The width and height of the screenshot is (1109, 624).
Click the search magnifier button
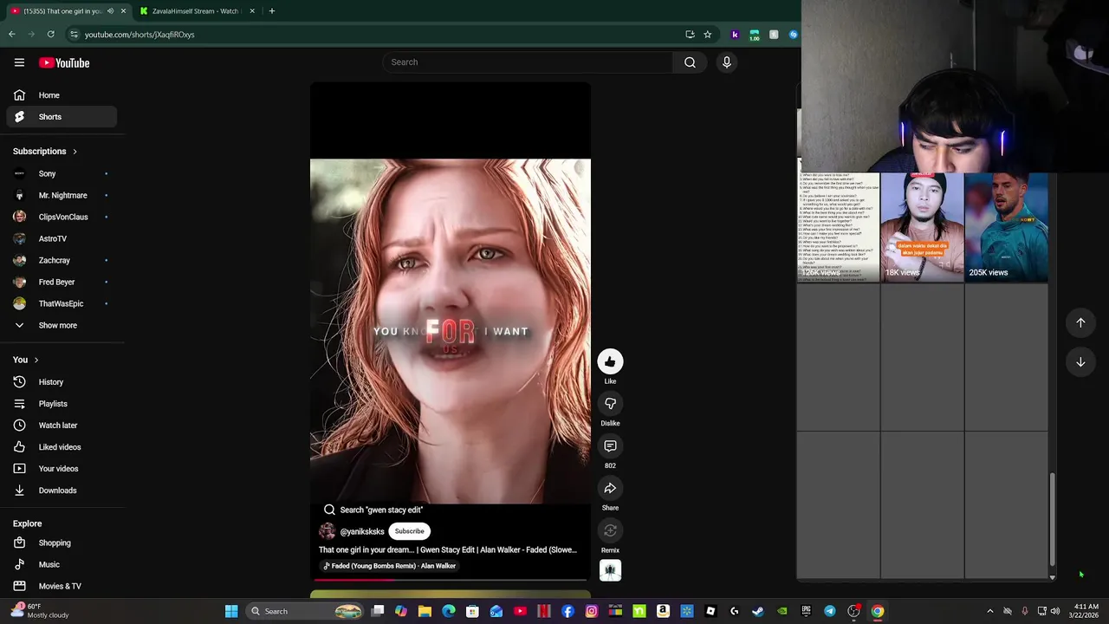[x=690, y=62]
